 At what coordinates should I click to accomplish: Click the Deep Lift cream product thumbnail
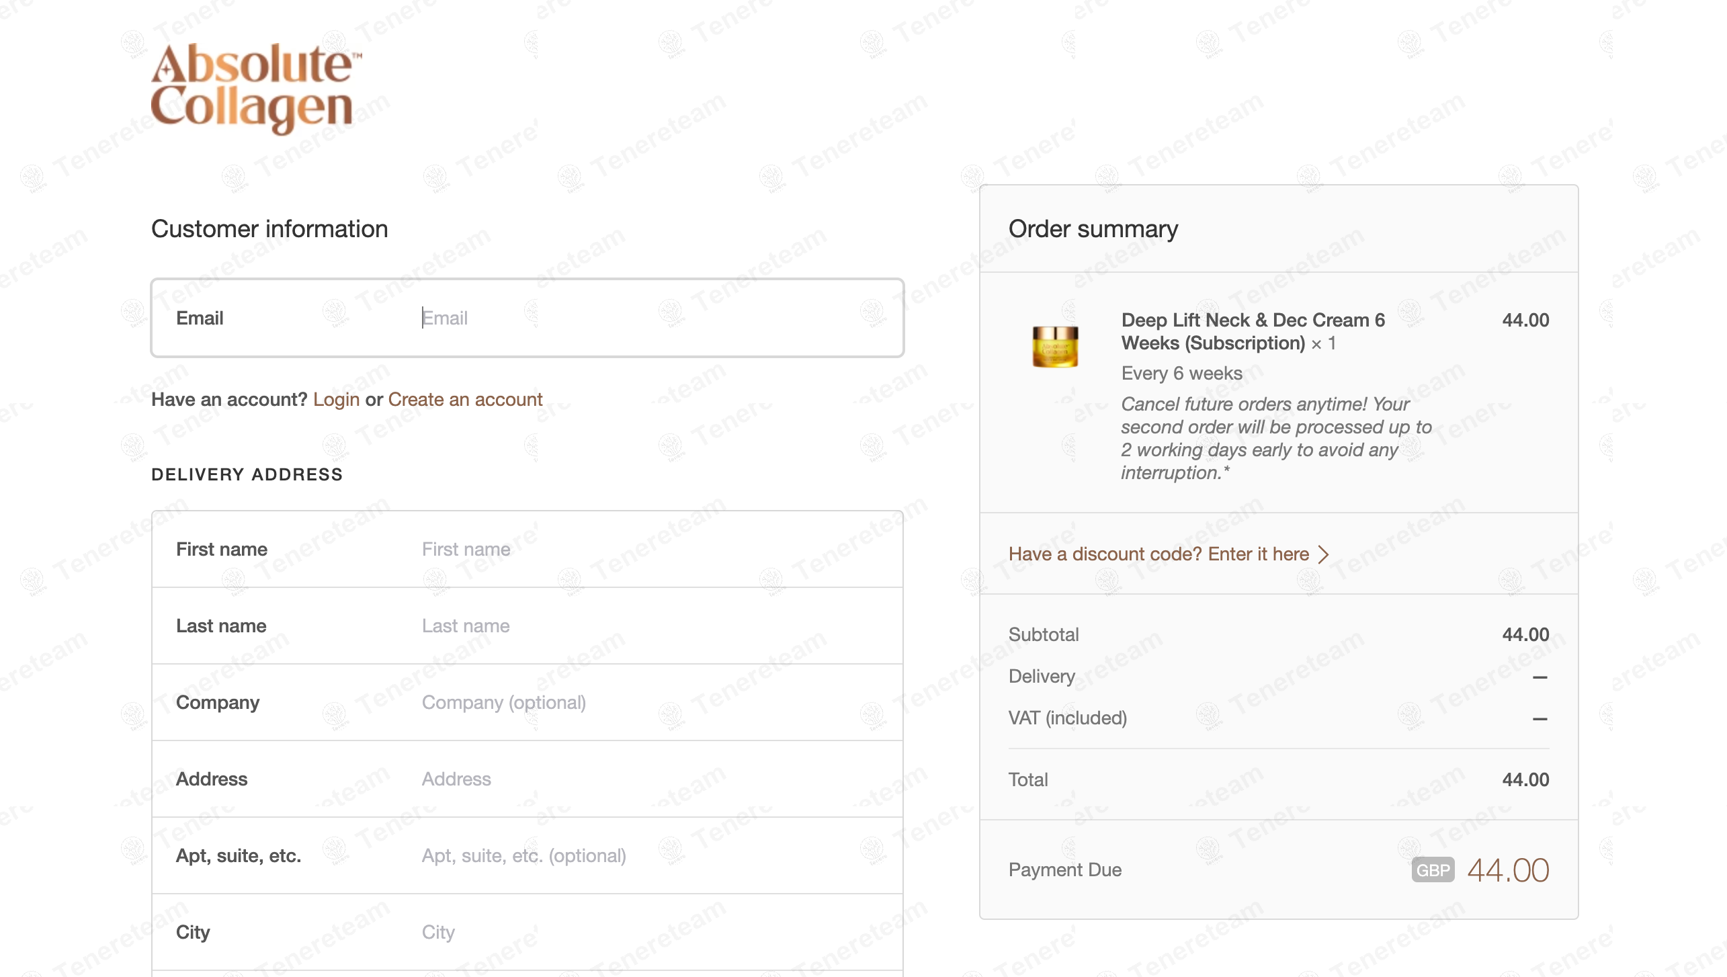click(1055, 346)
